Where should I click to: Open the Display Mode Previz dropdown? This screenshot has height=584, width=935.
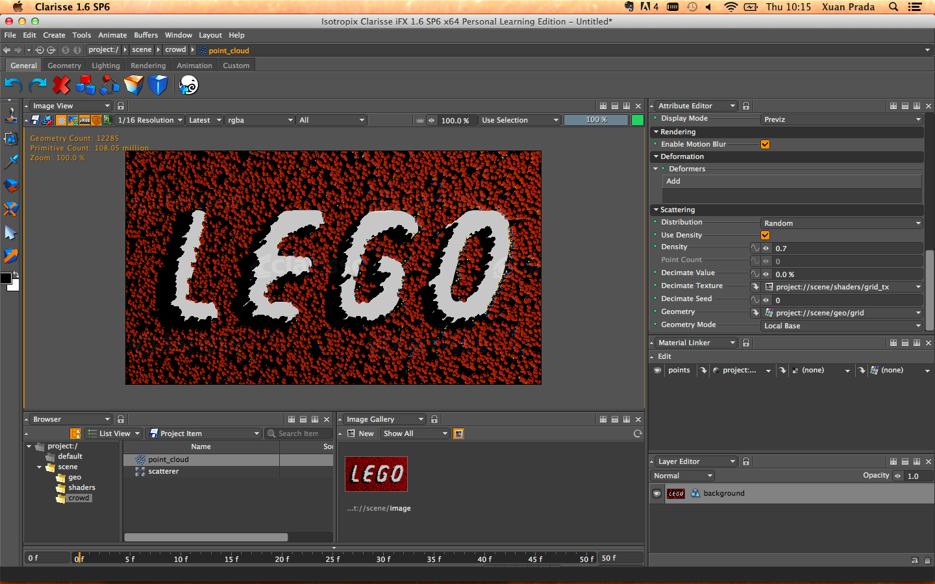coord(841,119)
